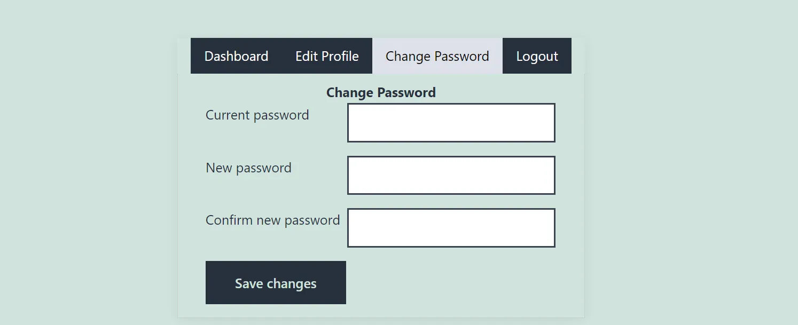Open the Dashboard tab

click(x=236, y=56)
